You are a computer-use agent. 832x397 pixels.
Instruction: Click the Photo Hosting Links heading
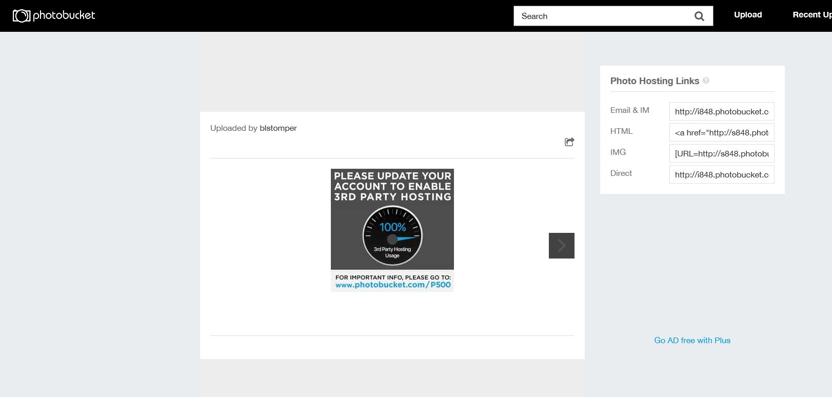654,81
